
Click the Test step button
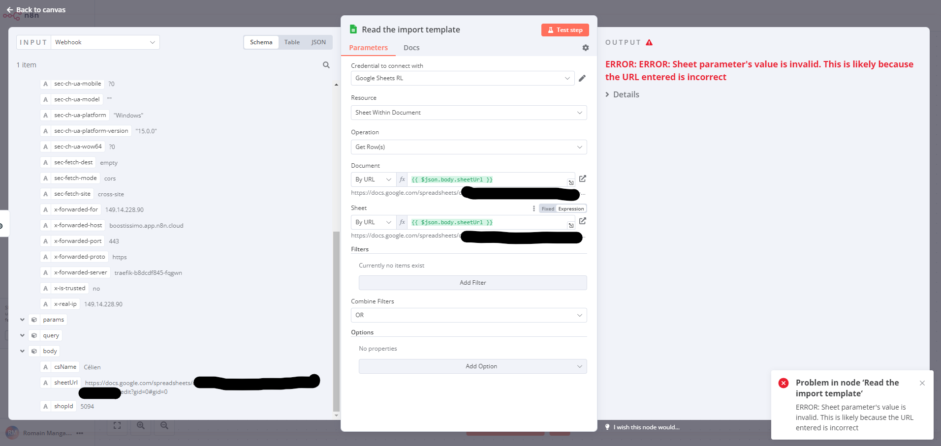[565, 30]
